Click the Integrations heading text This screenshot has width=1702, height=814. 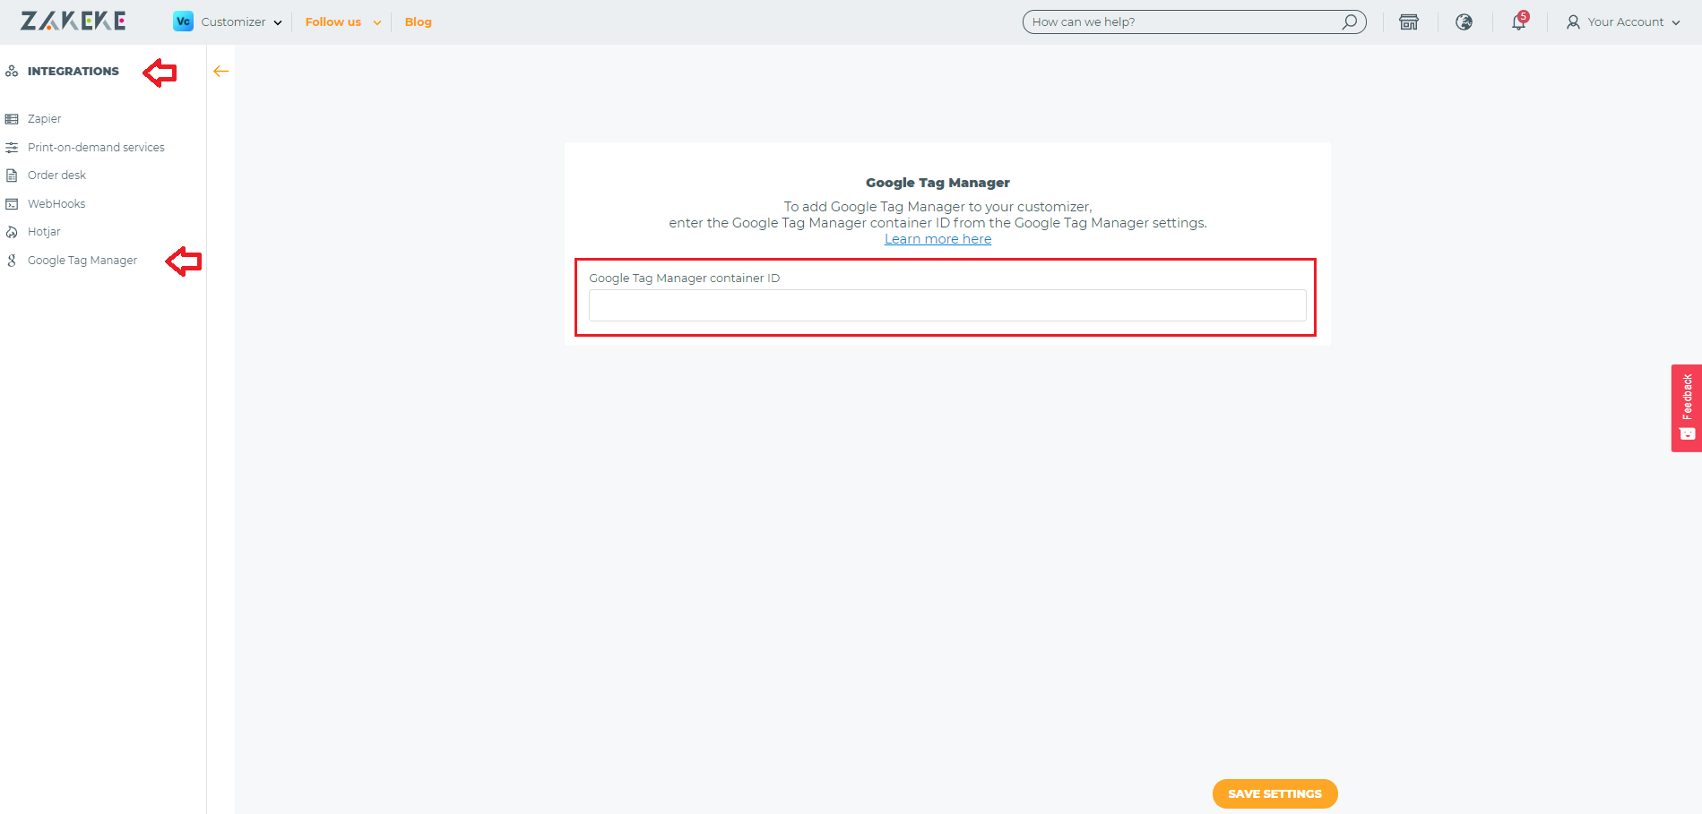coord(73,71)
